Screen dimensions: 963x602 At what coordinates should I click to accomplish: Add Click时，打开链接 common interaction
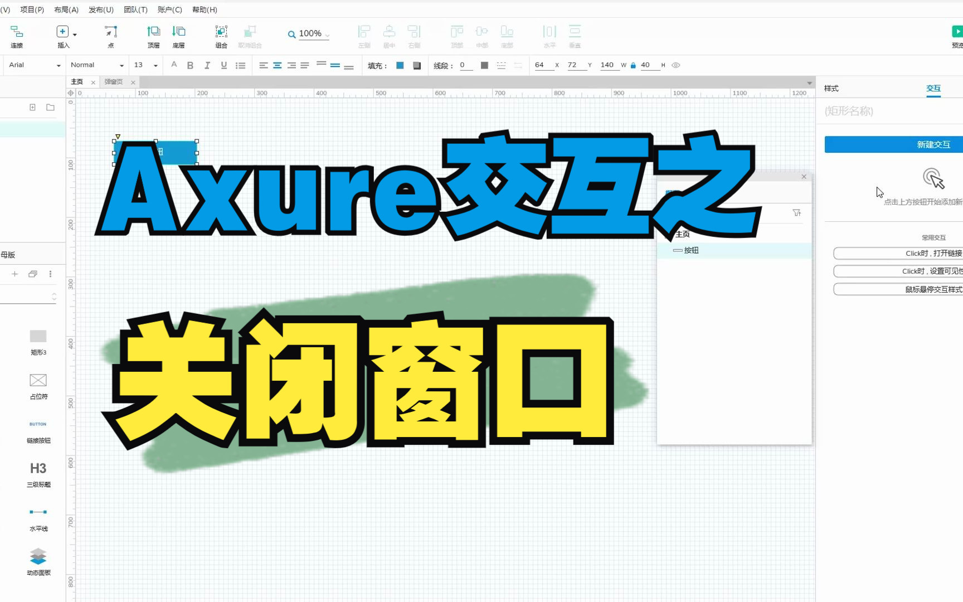click(898, 253)
